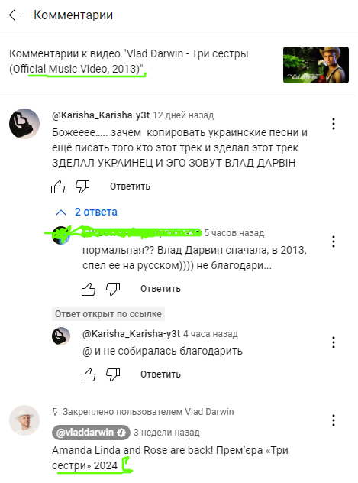Click Vlad Darwin's avatar with white hat
The width and height of the screenshot is (358, 483).
coord(24,420)
